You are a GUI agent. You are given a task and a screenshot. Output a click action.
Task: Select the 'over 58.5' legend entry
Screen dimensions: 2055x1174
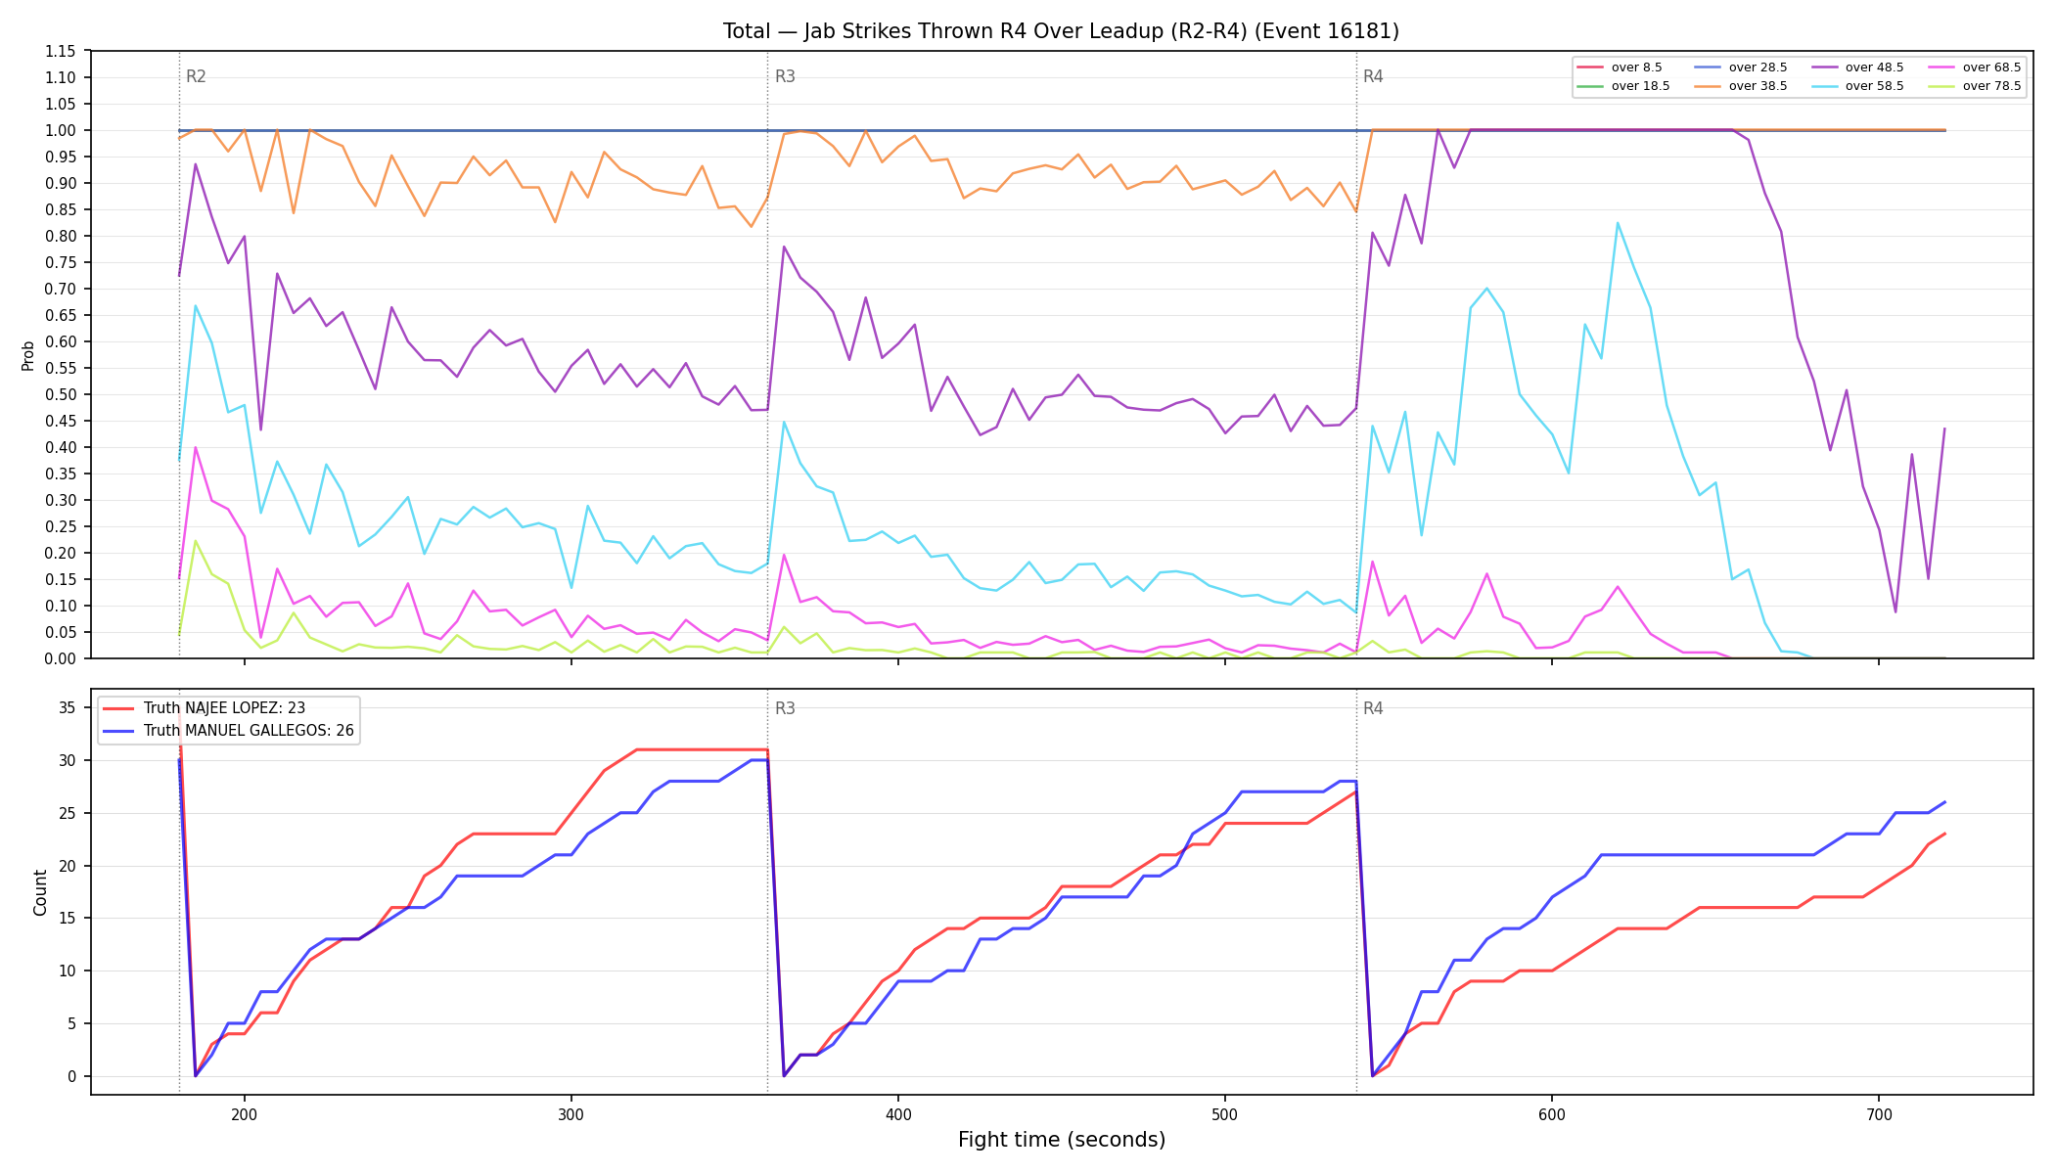tap(1857, 86)
